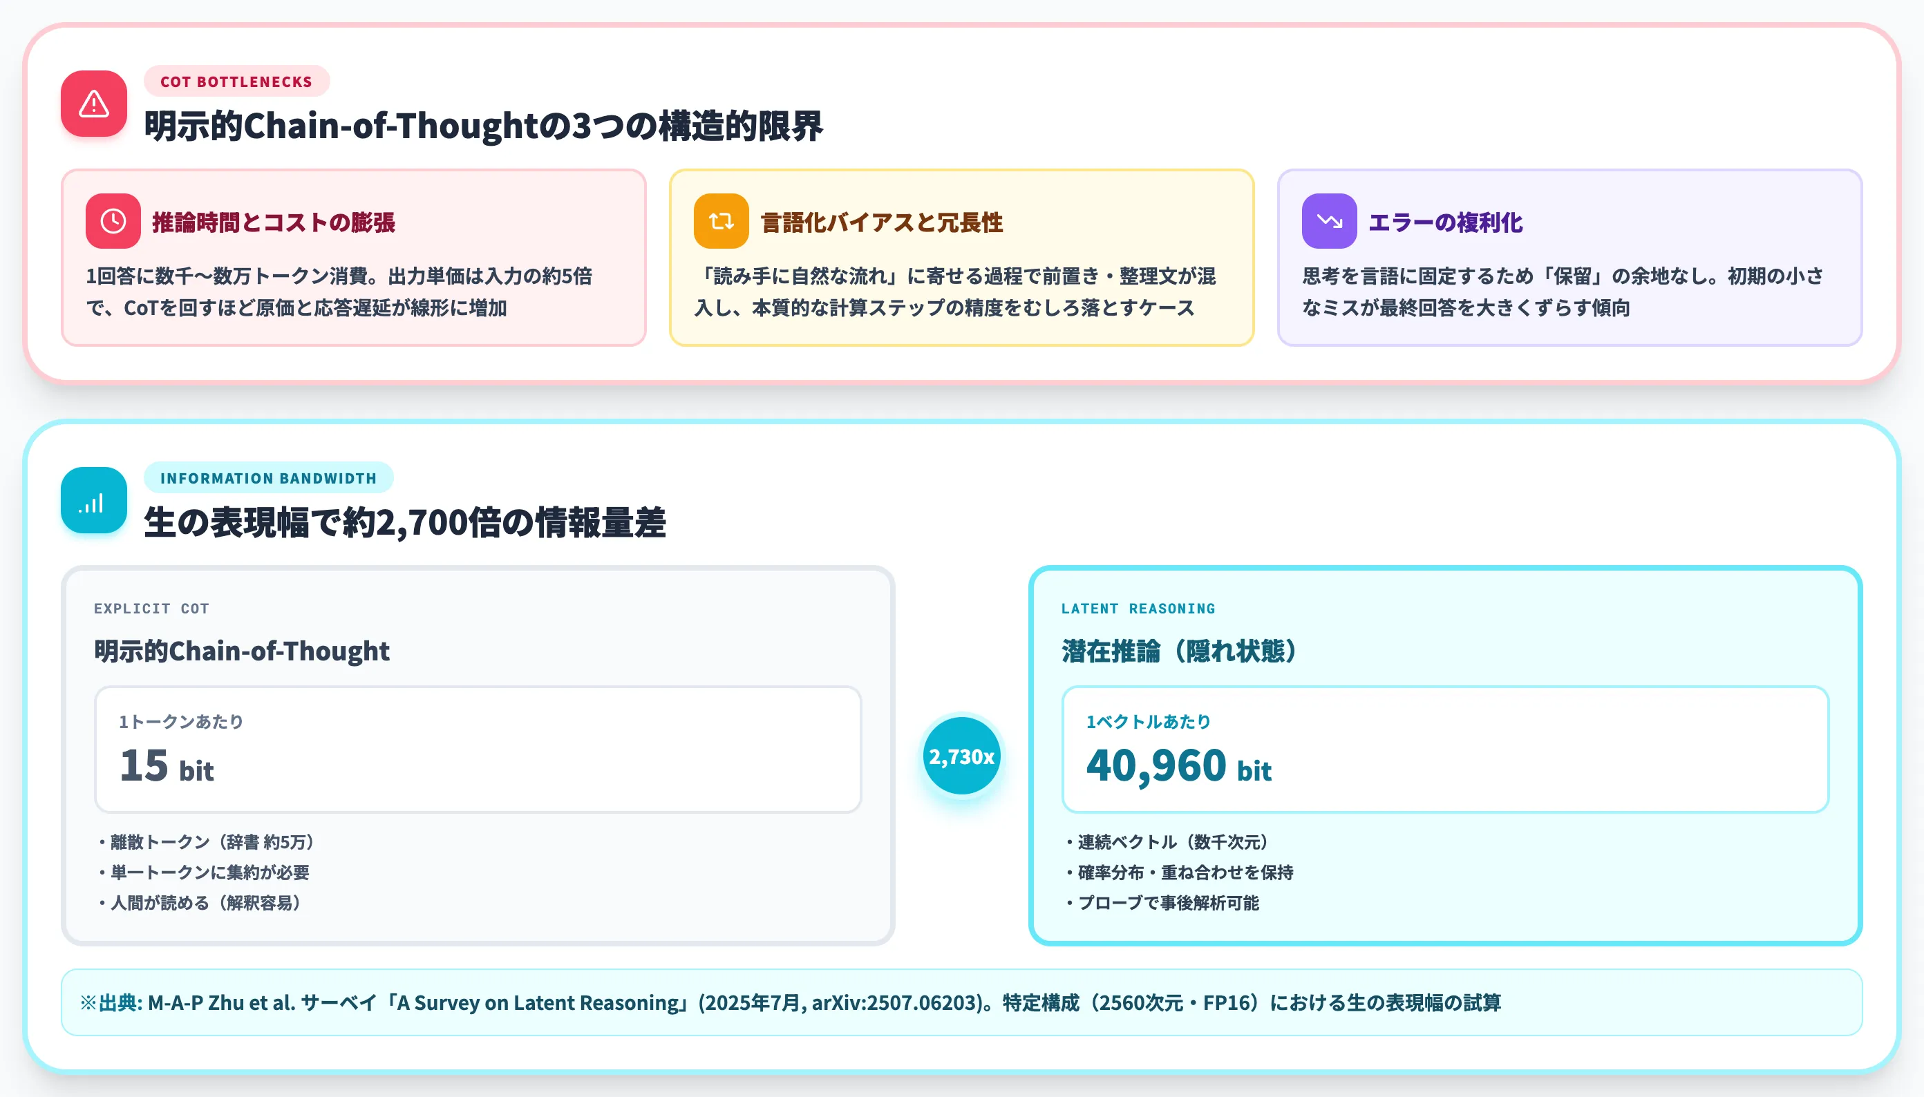The image size is (1924, 1097).
Task: Click the teal bar chart icon
Action: 93,500
